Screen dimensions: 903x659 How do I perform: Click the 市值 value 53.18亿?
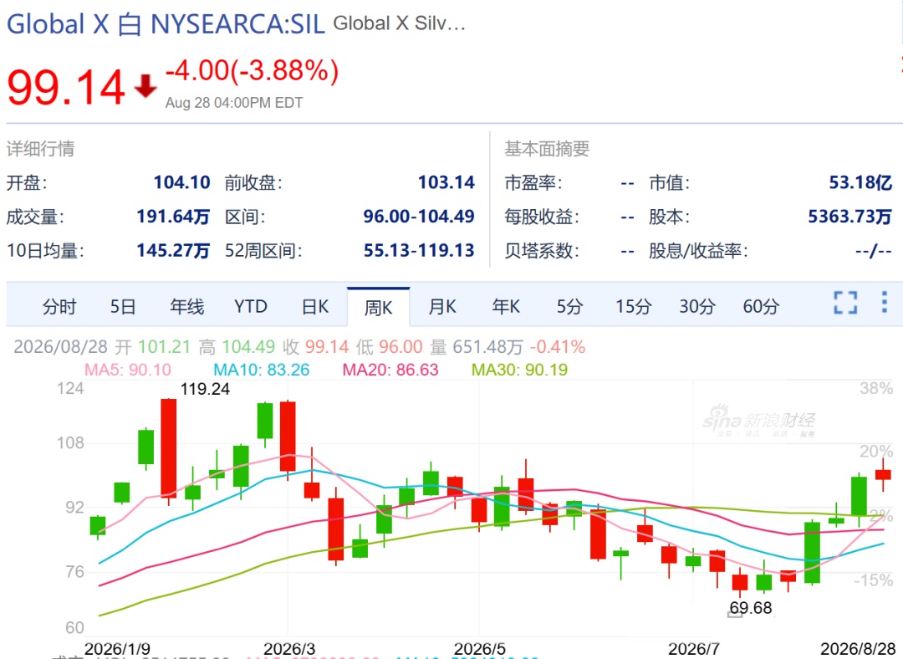pos(860,182)
